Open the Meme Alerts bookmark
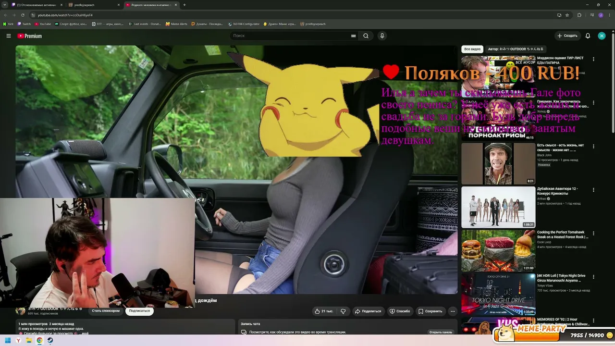This screenshot has height=346, width=615. point(176,24)
